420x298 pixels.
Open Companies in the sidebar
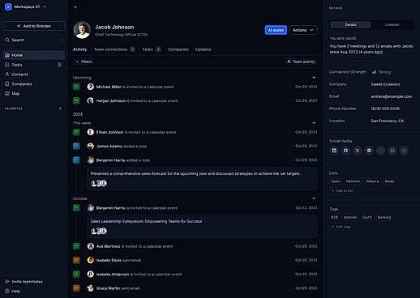click(34, 84)
